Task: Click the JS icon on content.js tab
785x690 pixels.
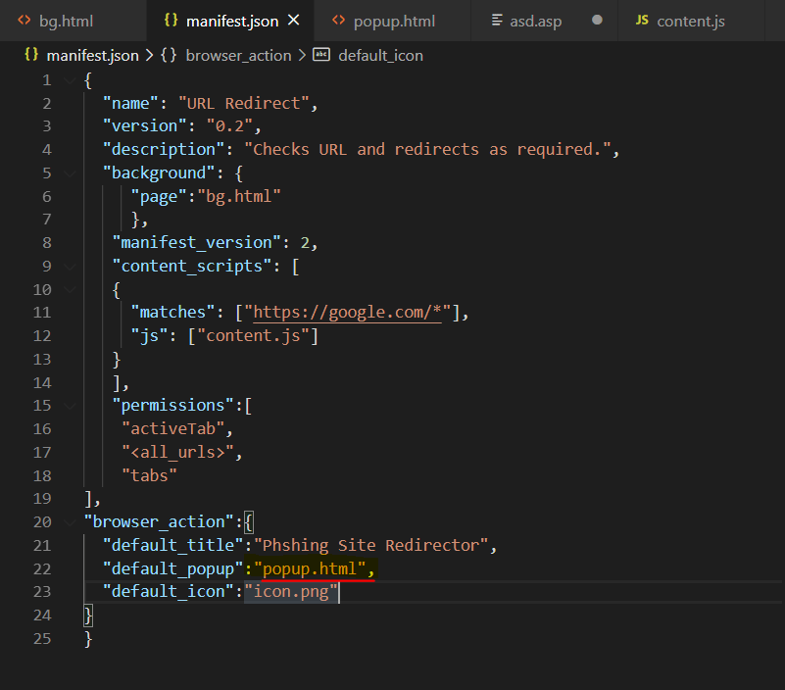Action: (642, 21)
